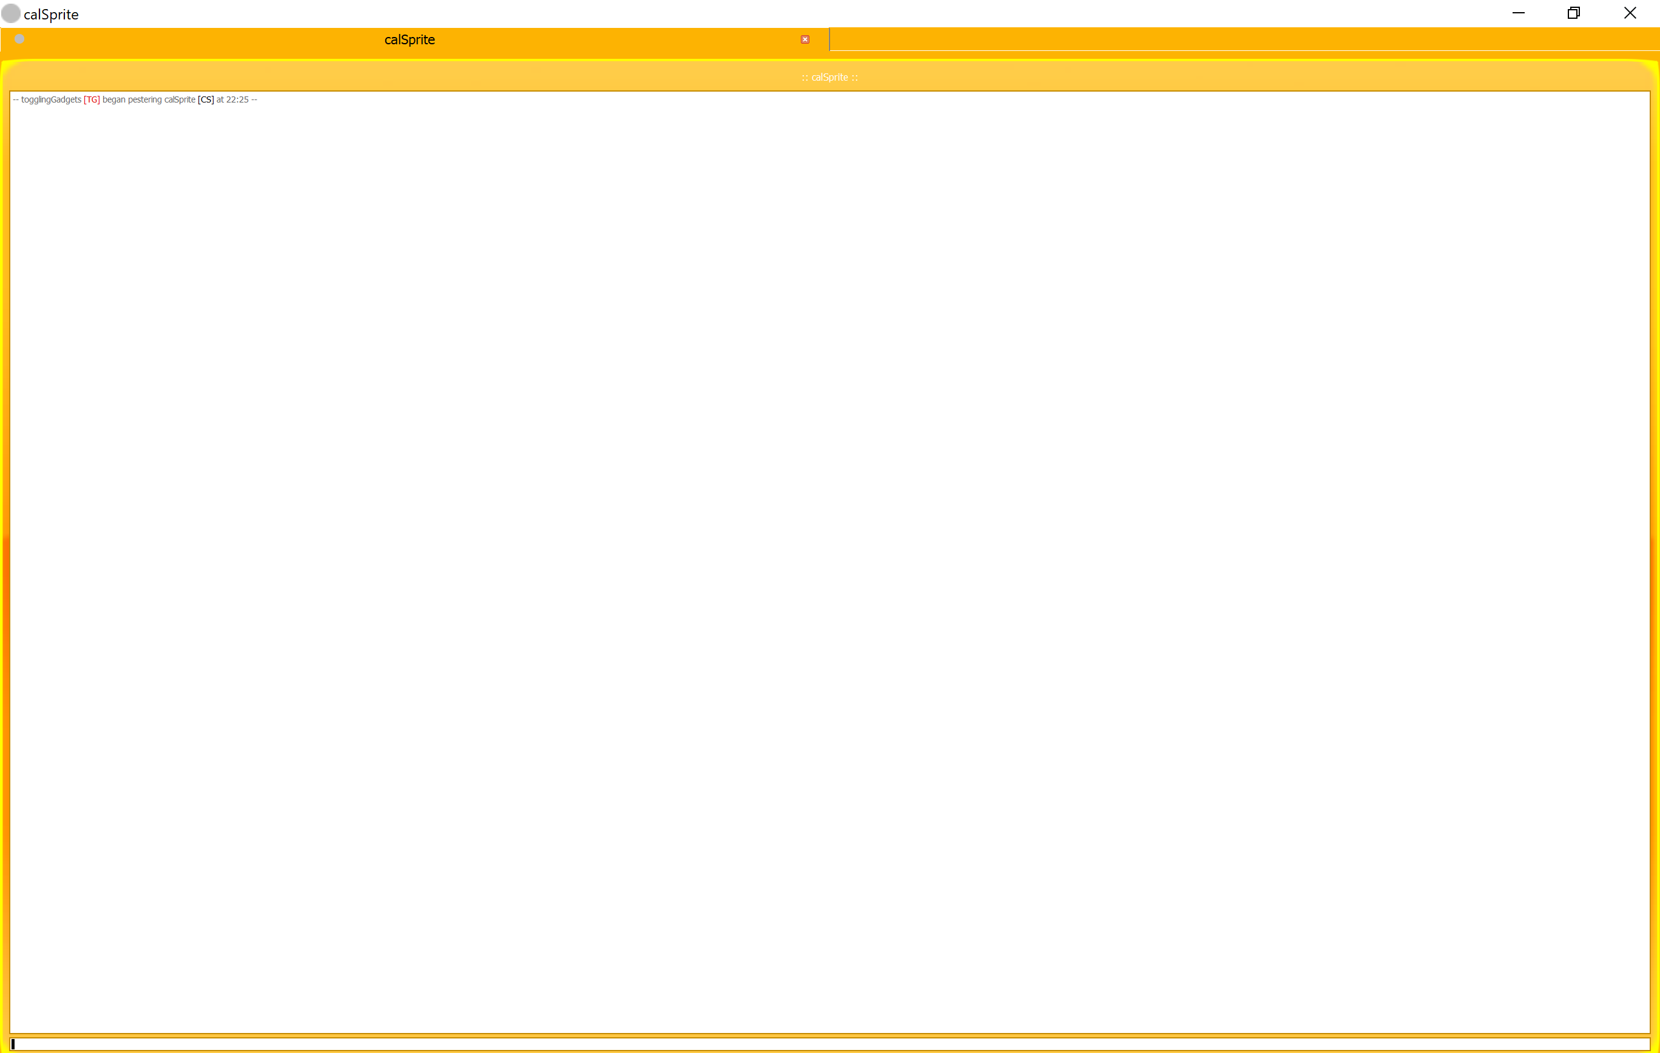
Task: Click the gray mood icon on calSprite tab
Action: pyautogui.click(x=19, y=39)
